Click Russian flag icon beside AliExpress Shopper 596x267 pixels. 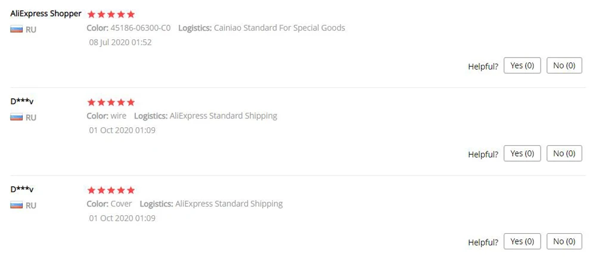pos(17,29)
